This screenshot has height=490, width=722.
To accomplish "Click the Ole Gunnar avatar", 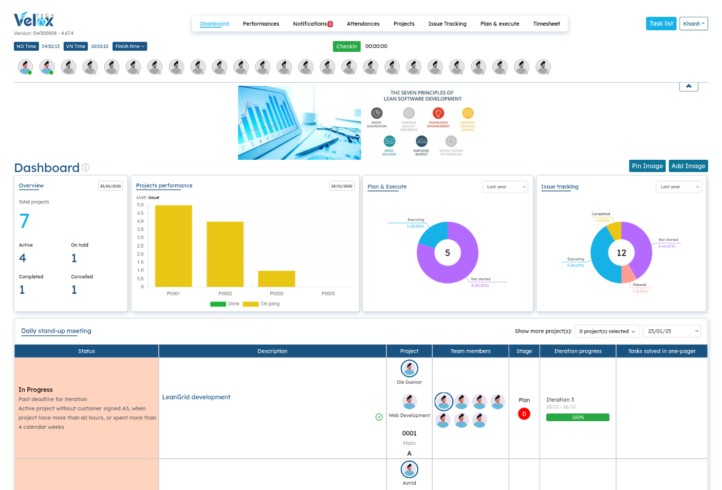I will [x=409, y=368].
